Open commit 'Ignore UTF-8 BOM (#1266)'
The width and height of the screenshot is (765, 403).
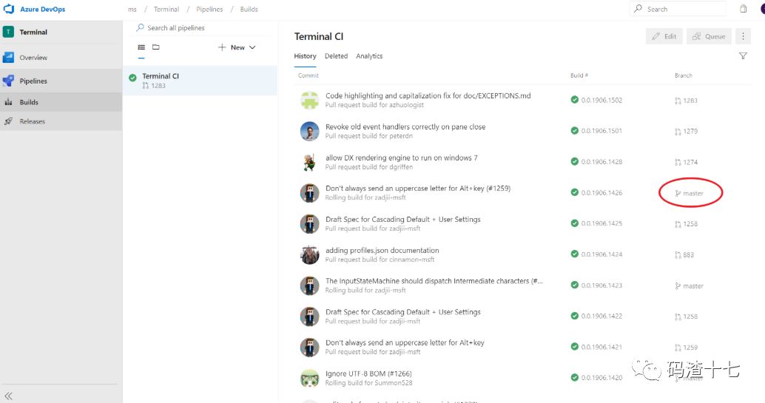pos(368,373)
